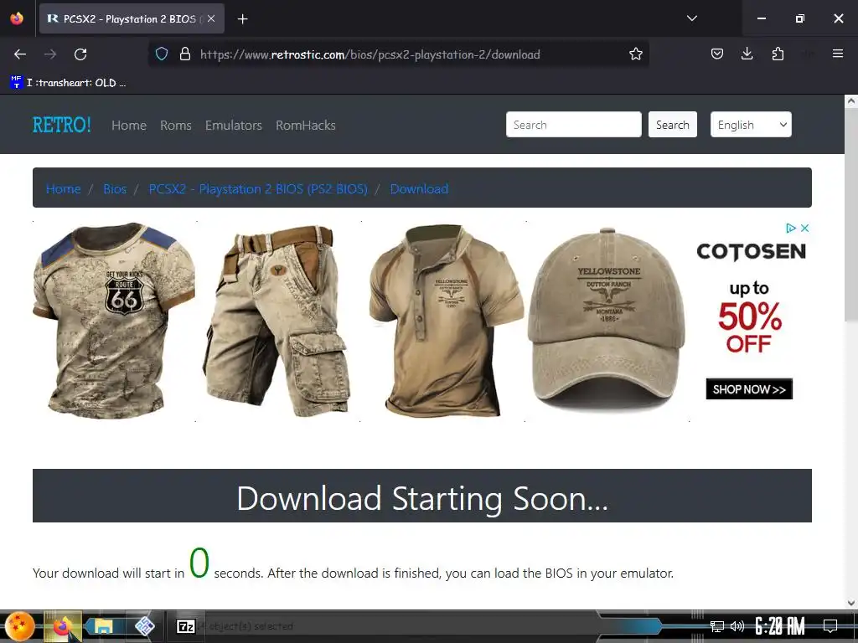Screen dimensions: 858x643
Task: Open the 'I :transheart: OLD' bookmark
Action: coord(69,83)
